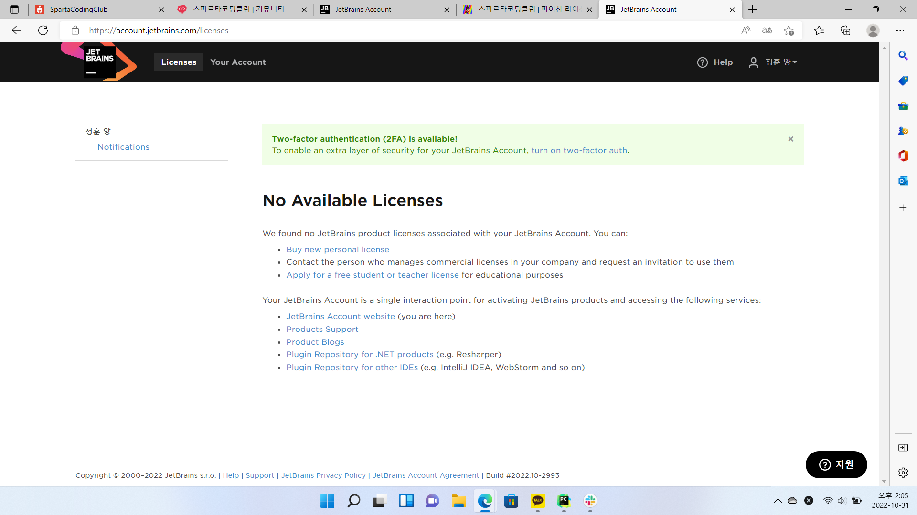
Task: Open the browser profile avatar
Action: tap(873, 31)
